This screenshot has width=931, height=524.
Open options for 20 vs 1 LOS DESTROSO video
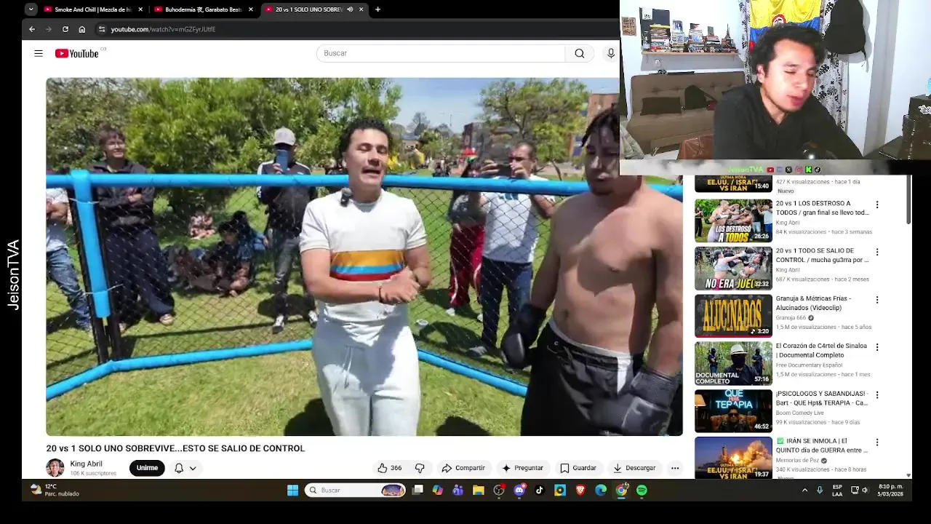tap(877, 205)
